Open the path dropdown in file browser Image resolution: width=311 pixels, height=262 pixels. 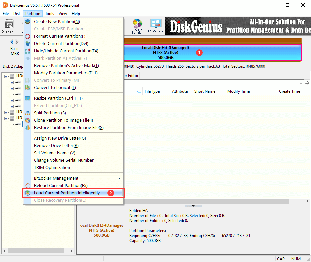pyautogui.click(x=301, y=83)
